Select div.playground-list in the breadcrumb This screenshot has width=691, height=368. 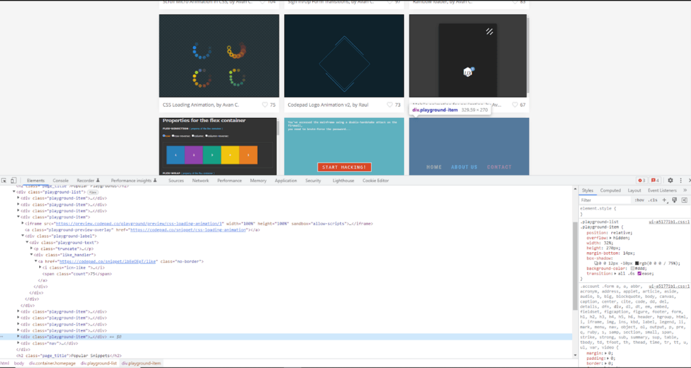tap(99, 363)
